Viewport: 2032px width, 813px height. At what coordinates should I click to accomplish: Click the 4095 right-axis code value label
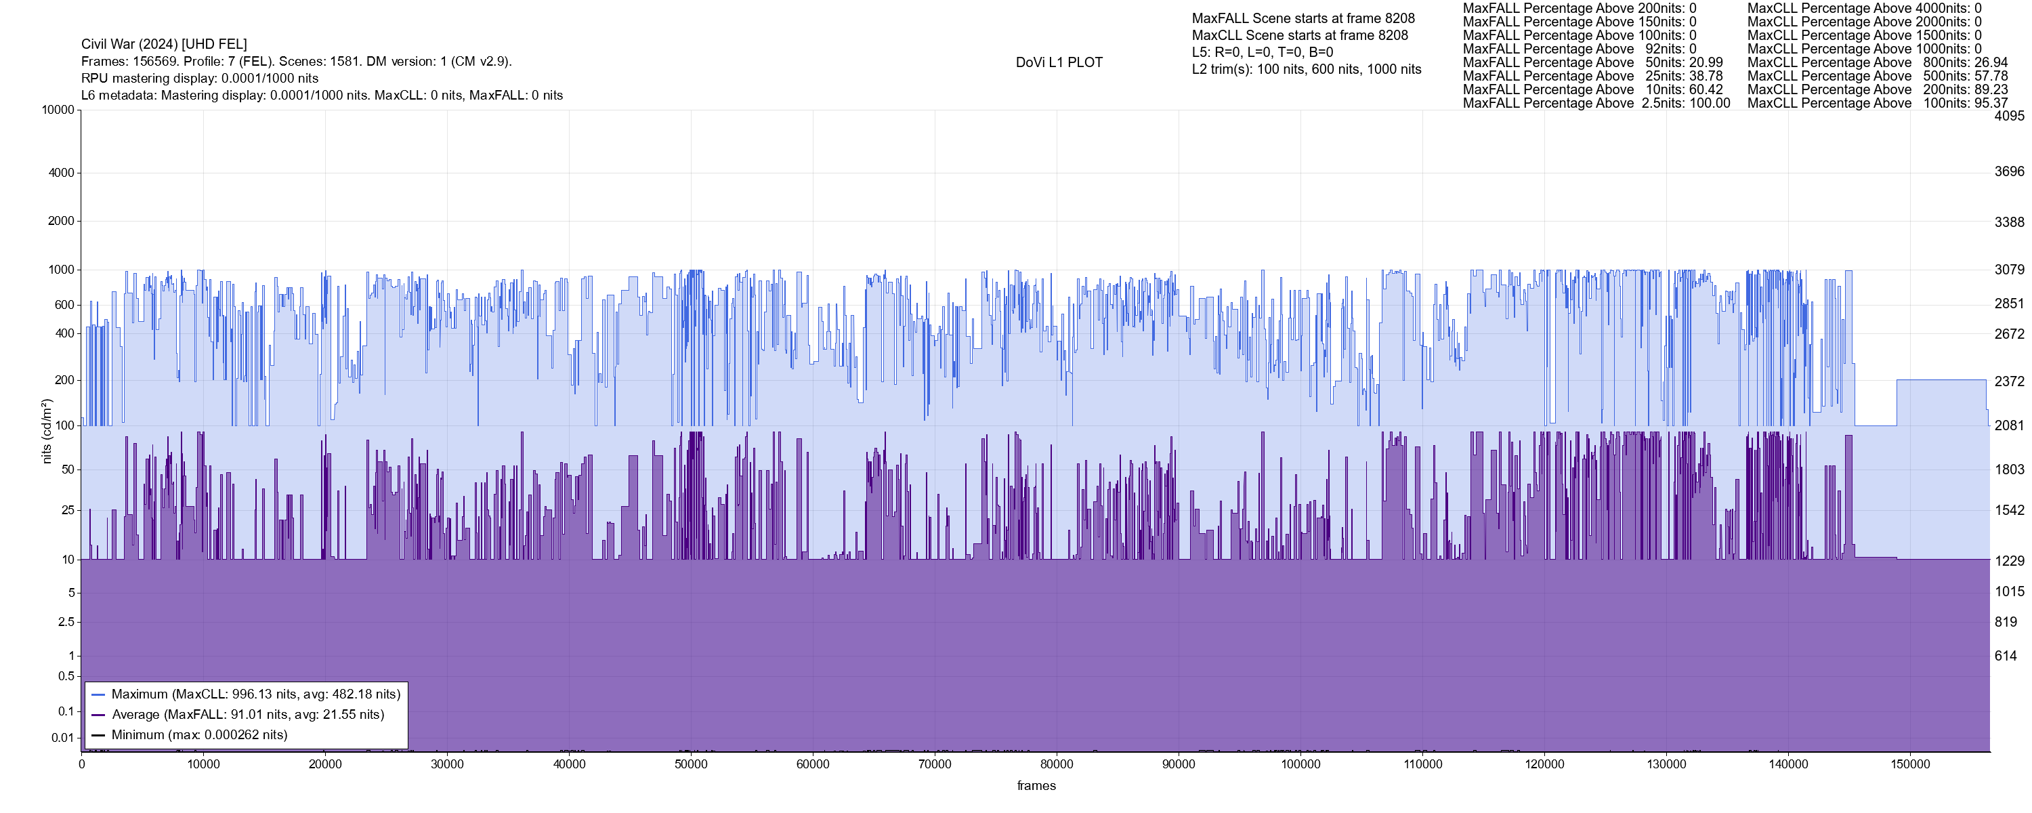coord(2009,116)
